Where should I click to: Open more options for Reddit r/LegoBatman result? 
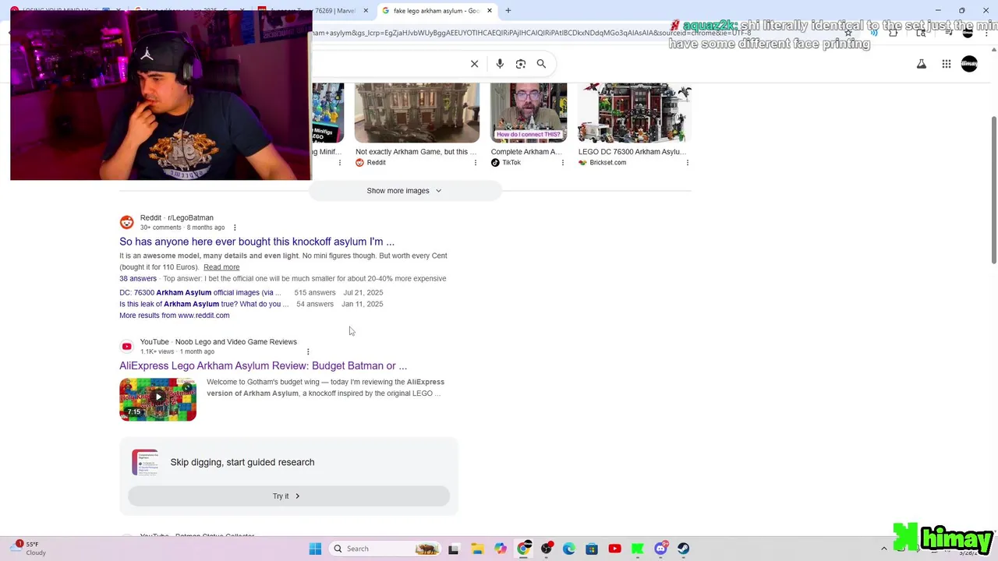(x=235, y=228)
